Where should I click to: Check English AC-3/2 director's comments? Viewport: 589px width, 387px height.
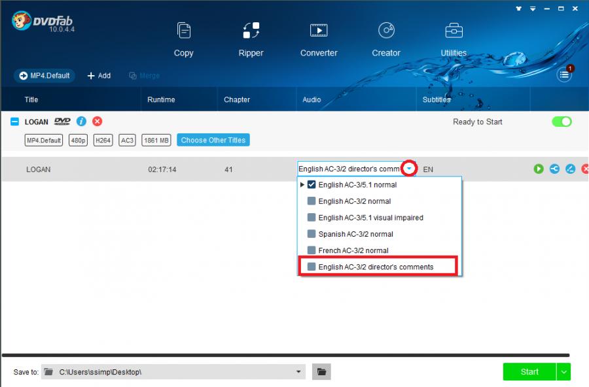tap(312, 267)
